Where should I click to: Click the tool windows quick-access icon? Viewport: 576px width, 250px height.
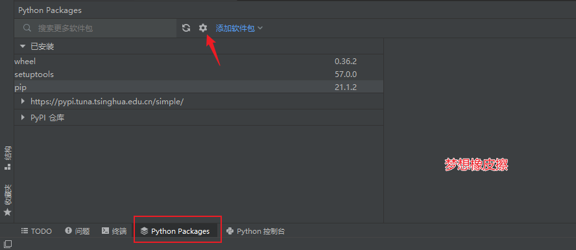(x=7, y=244)
